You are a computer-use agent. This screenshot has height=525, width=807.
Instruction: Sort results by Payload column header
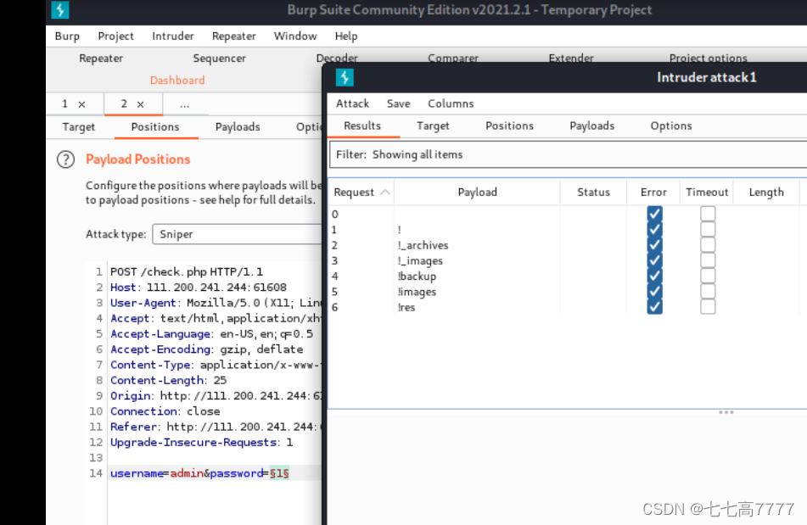(x=477, y=193)
